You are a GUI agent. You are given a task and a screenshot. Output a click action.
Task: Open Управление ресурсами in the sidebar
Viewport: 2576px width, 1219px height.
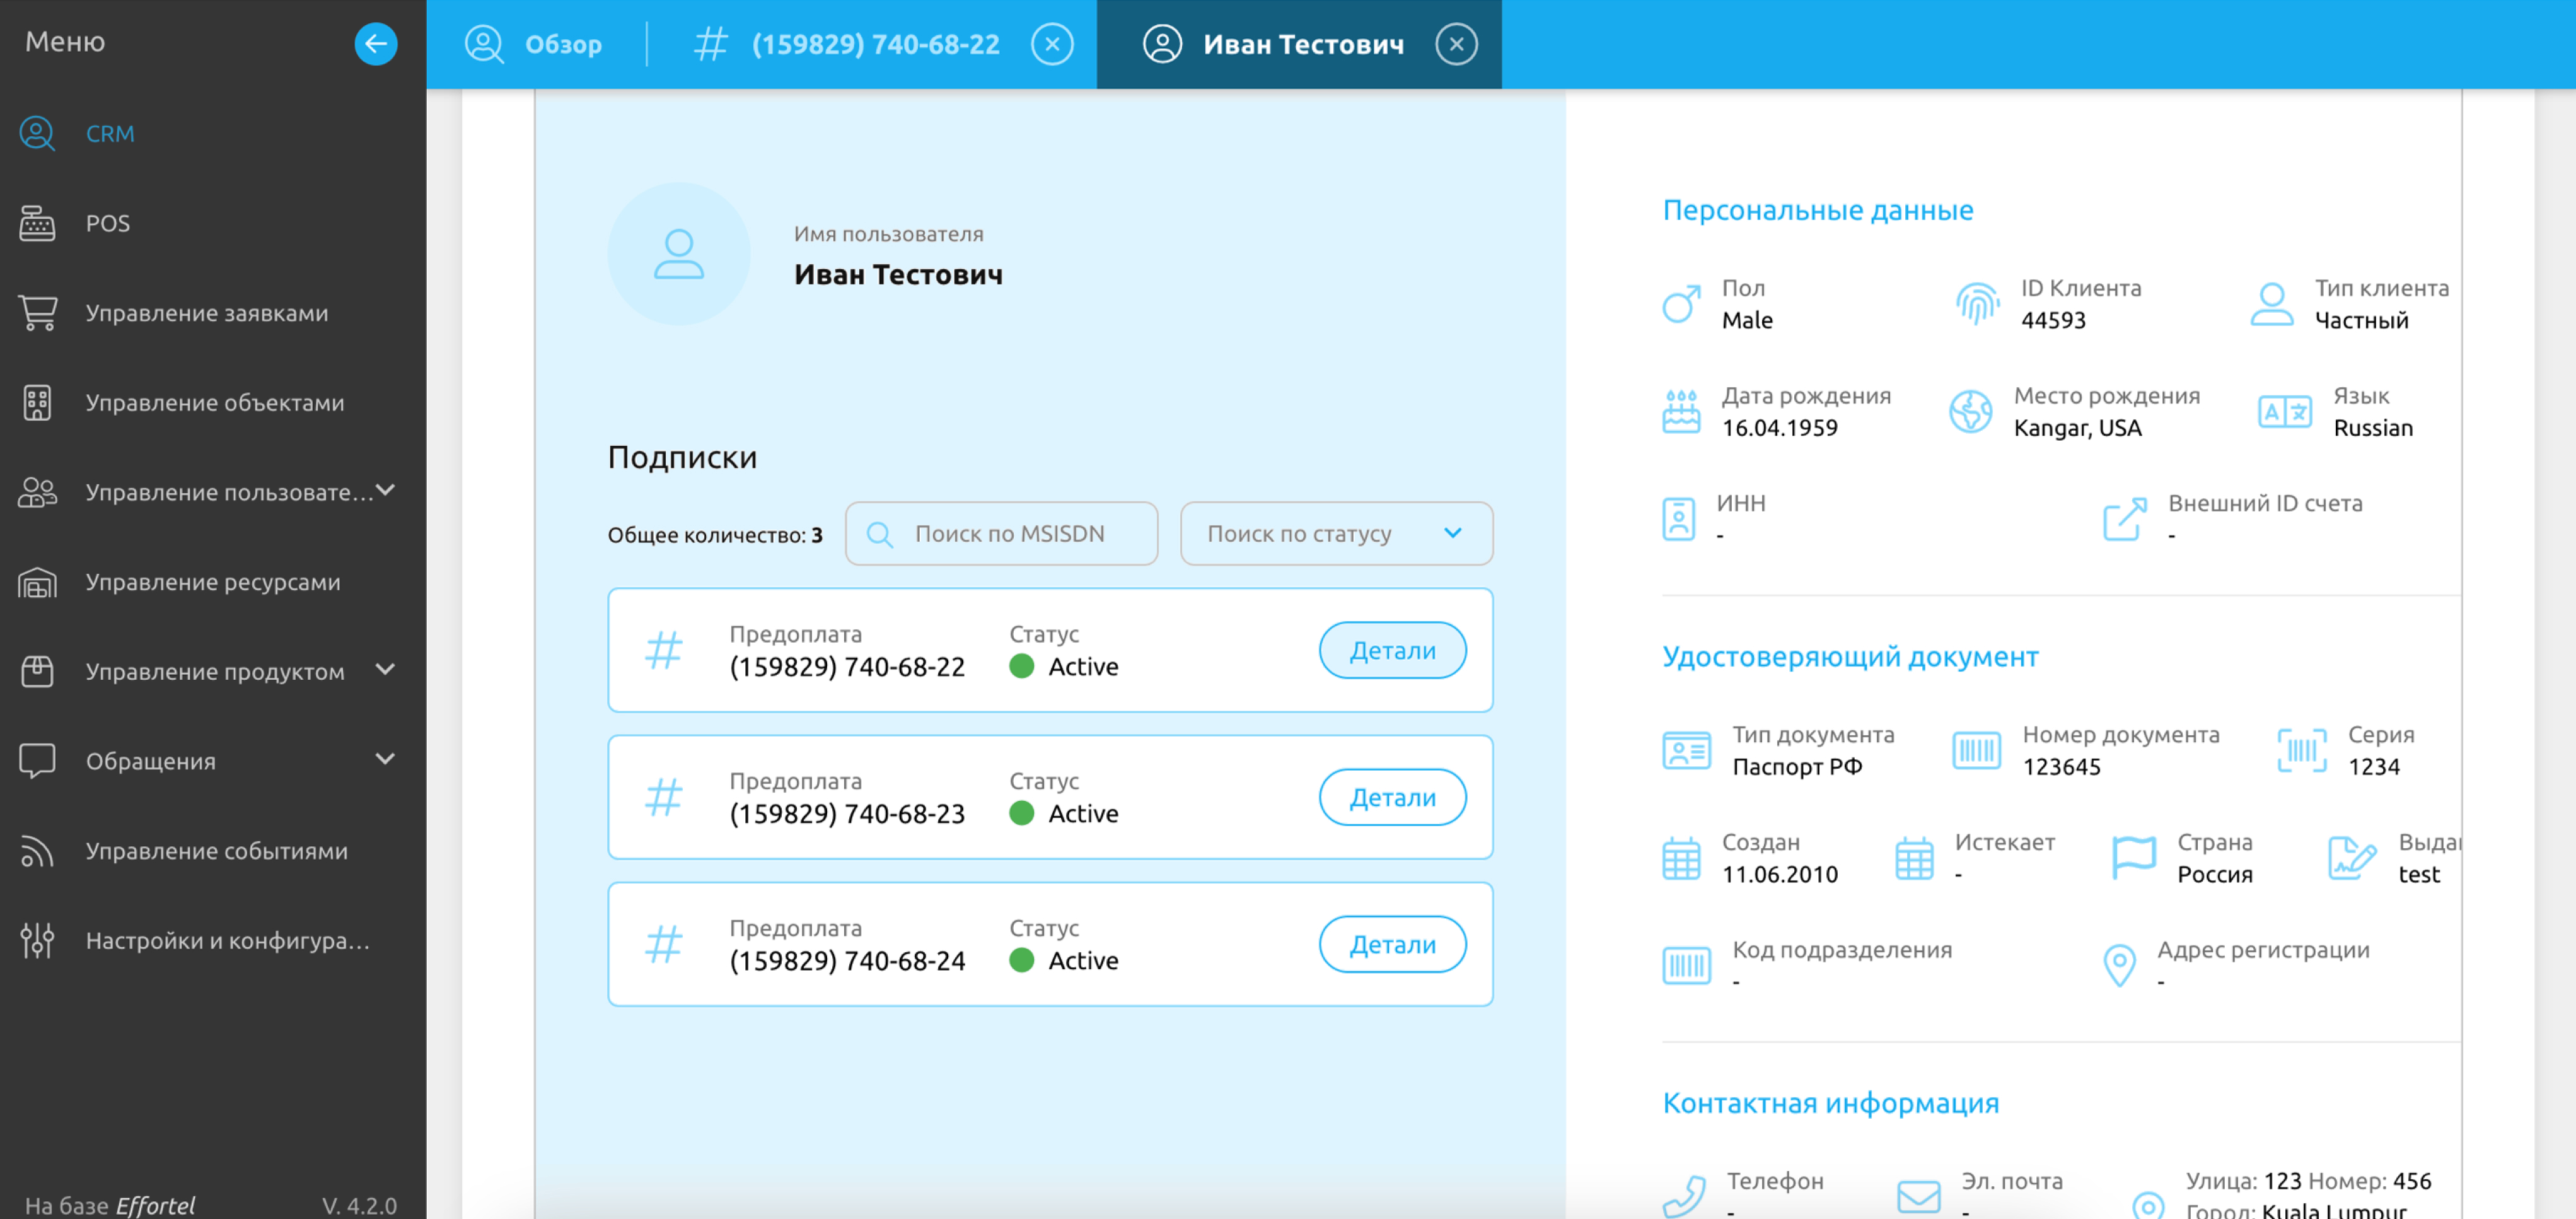point(212,582)
